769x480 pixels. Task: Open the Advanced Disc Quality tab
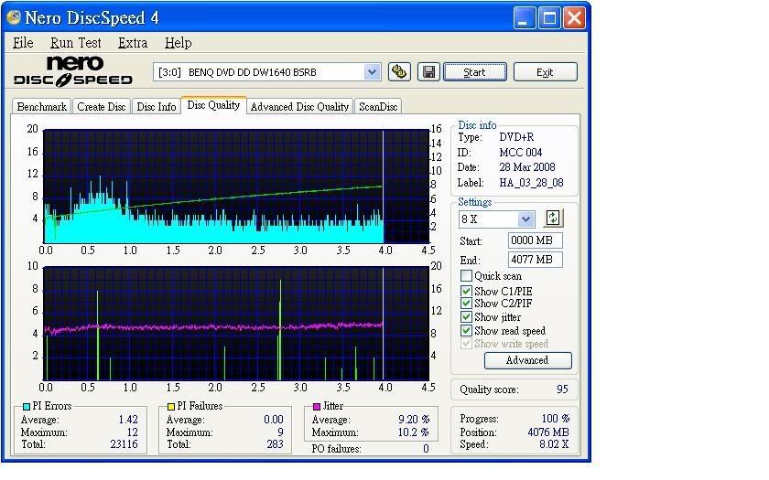299,107
